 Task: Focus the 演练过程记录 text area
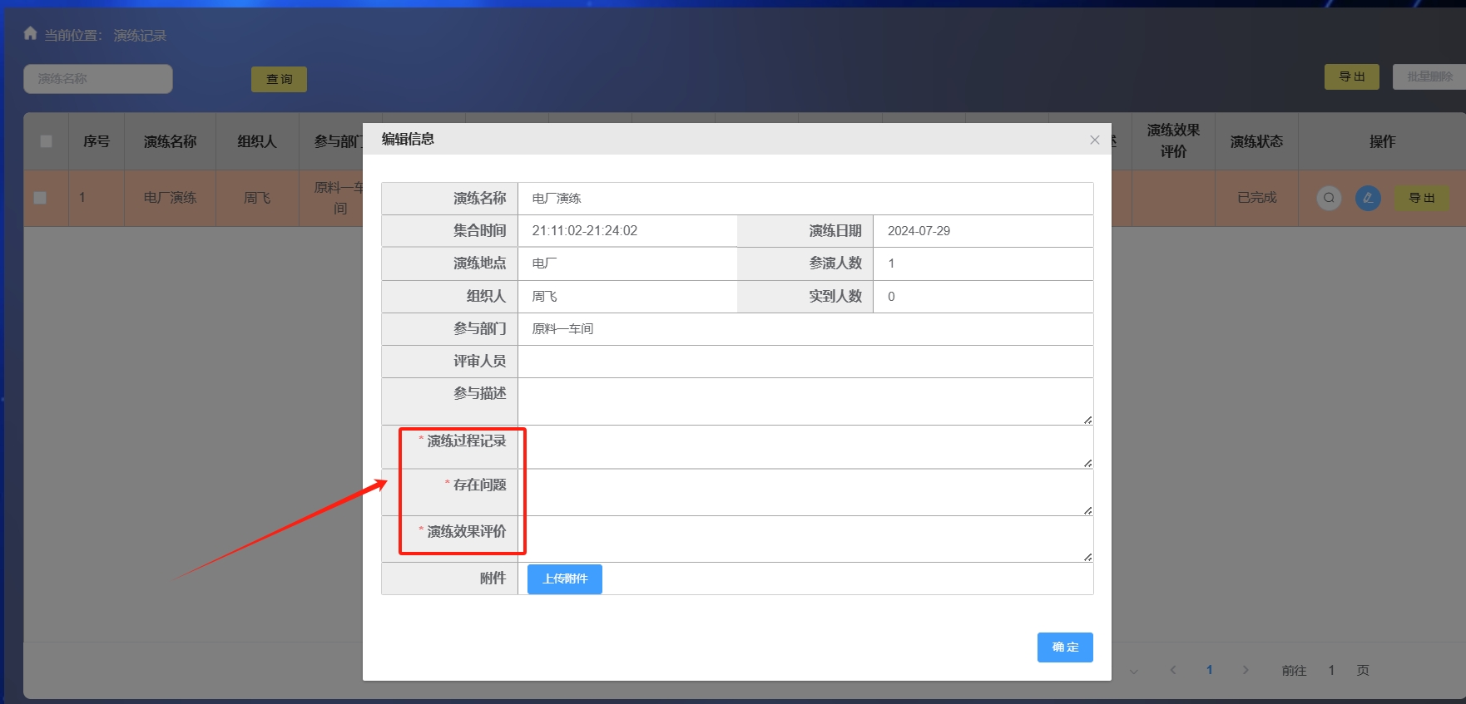pos(805,448)
